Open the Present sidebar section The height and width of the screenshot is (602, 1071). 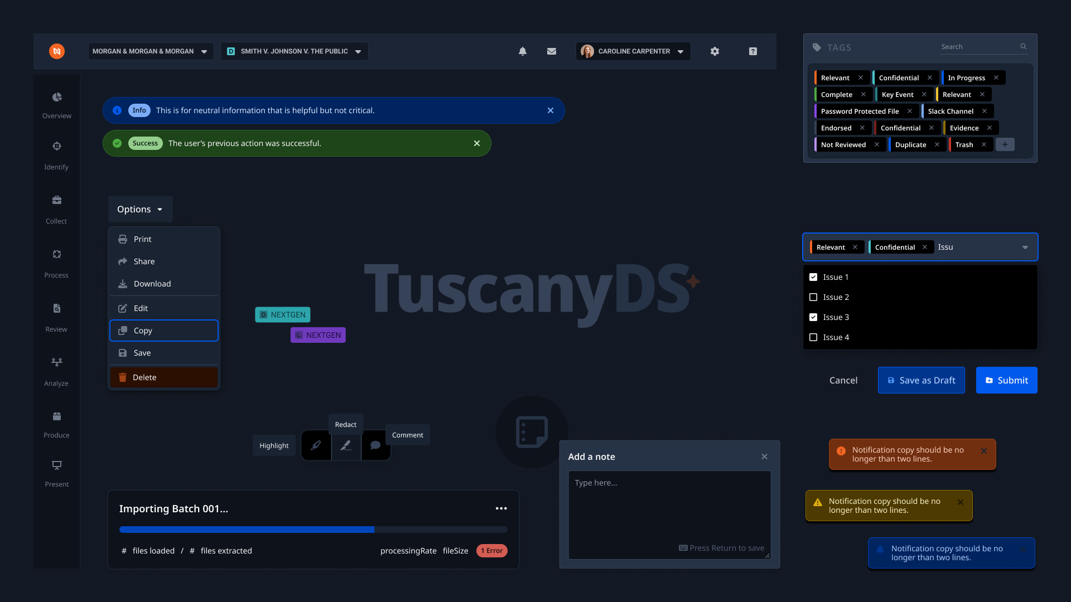point(57,474)
